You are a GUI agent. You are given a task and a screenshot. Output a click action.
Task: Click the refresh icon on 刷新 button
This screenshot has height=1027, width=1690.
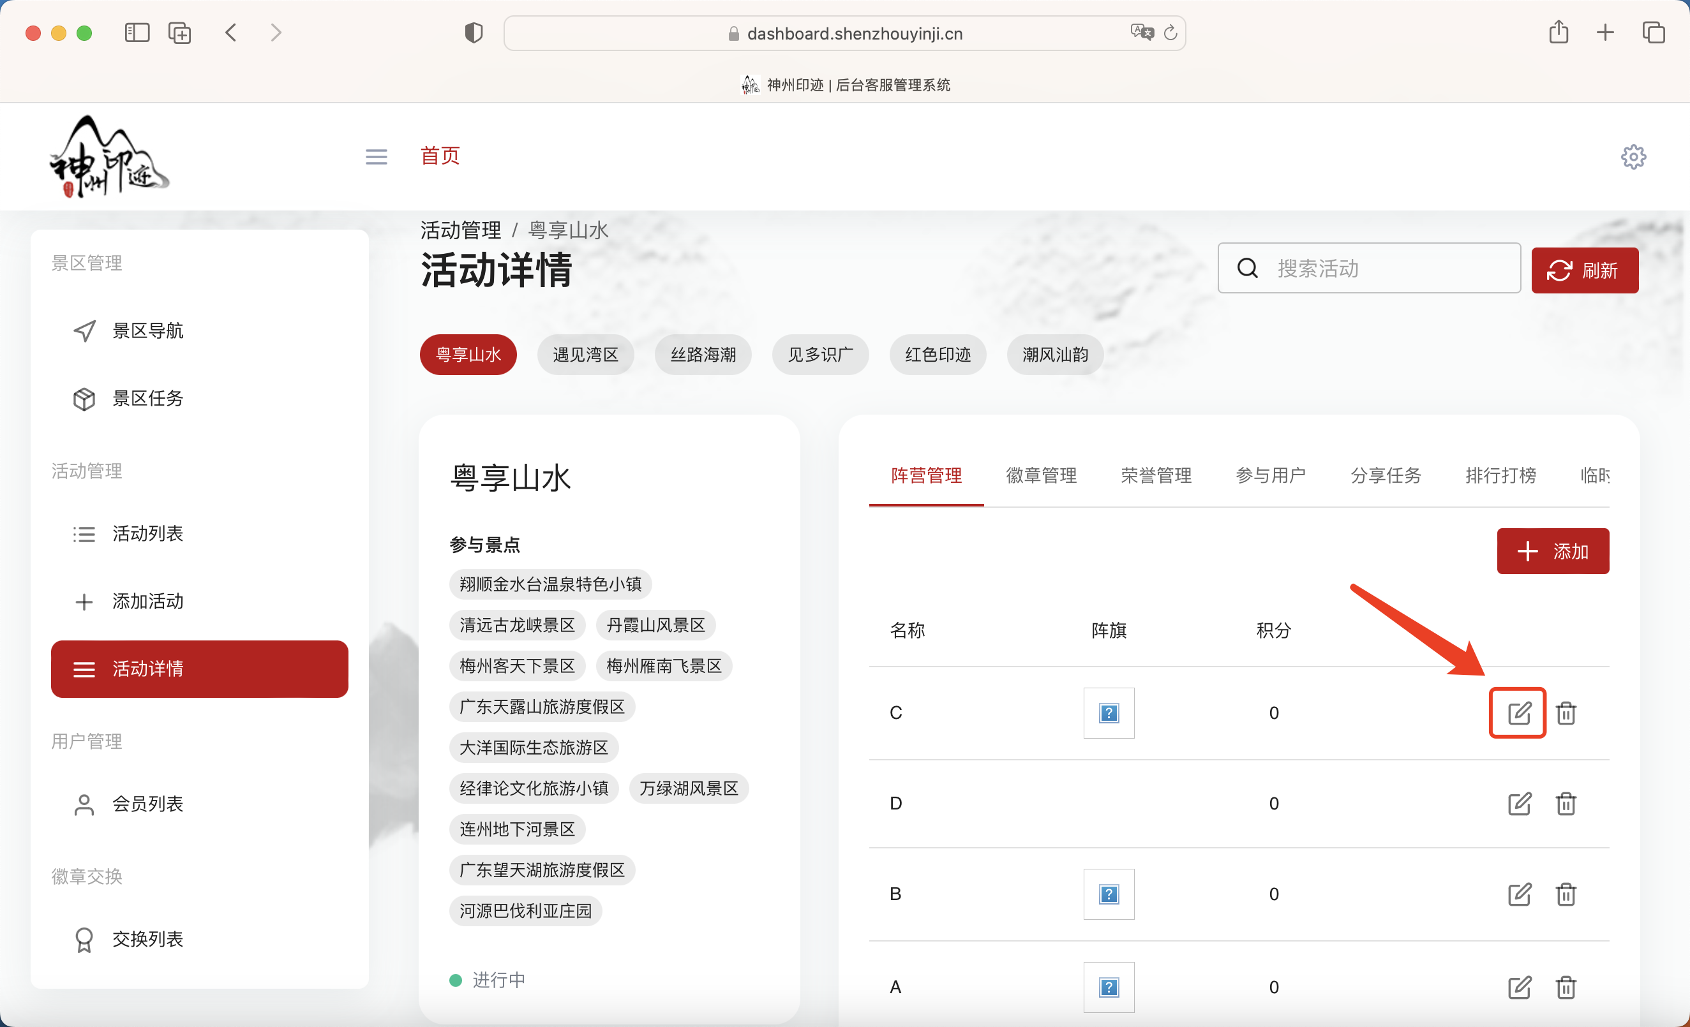[1560, 270]
